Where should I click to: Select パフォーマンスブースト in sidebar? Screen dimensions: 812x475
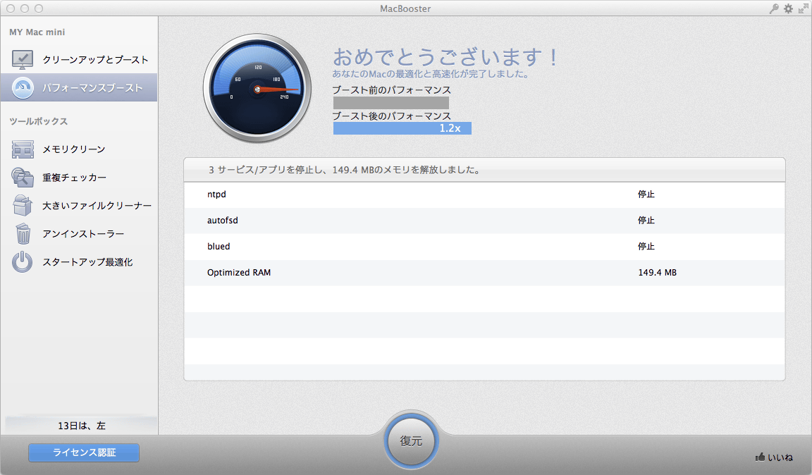tap(79, 87)
